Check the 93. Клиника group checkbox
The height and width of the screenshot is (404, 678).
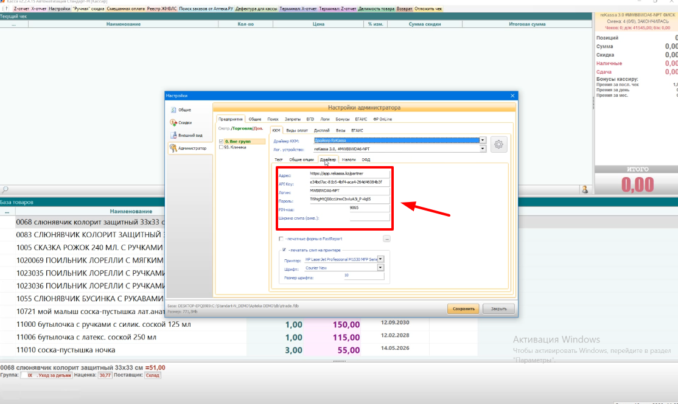(x=221, y=147)
